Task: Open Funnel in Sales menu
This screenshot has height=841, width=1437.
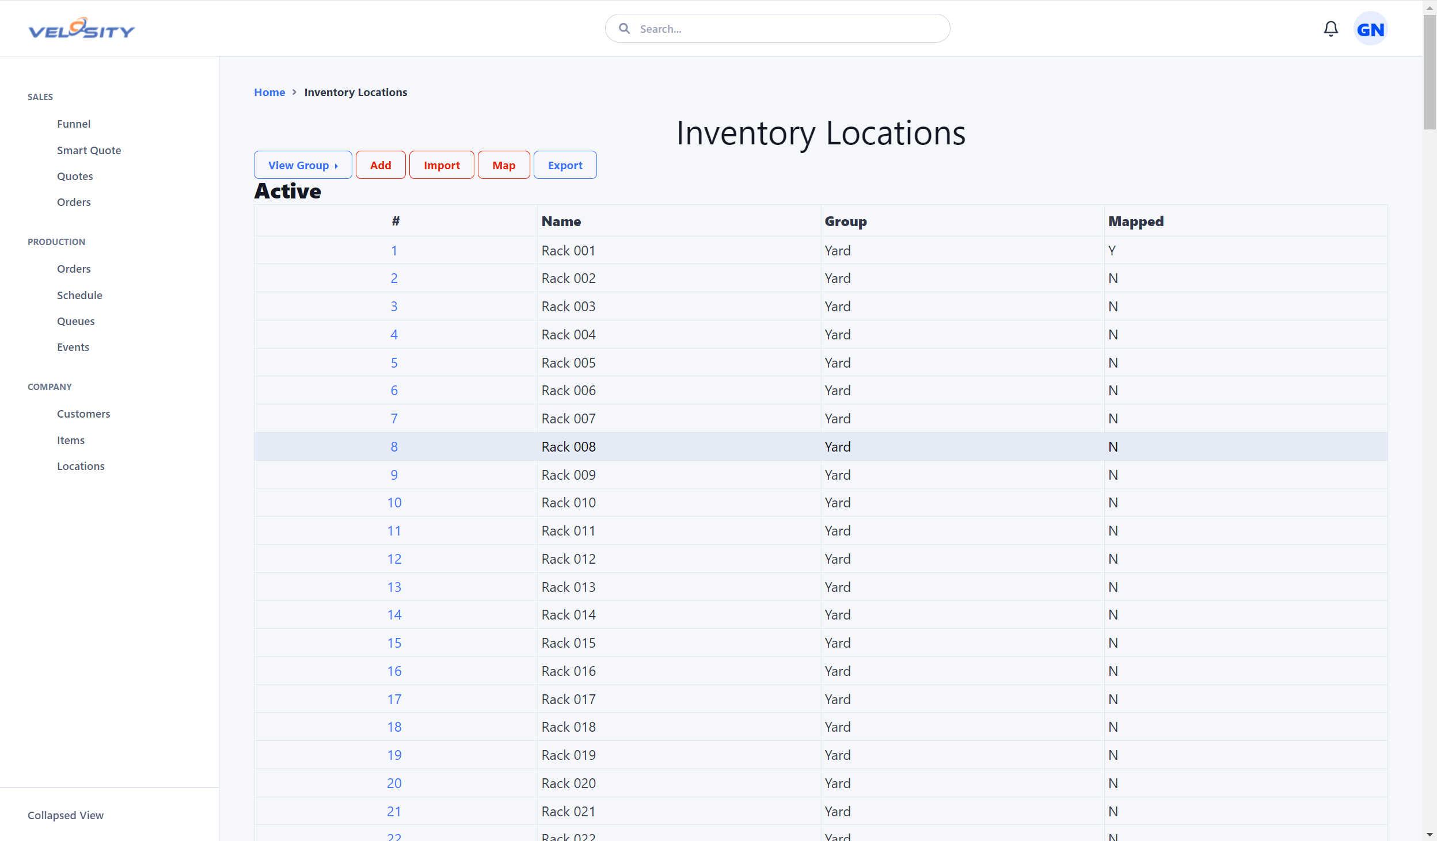Action: 74,124
